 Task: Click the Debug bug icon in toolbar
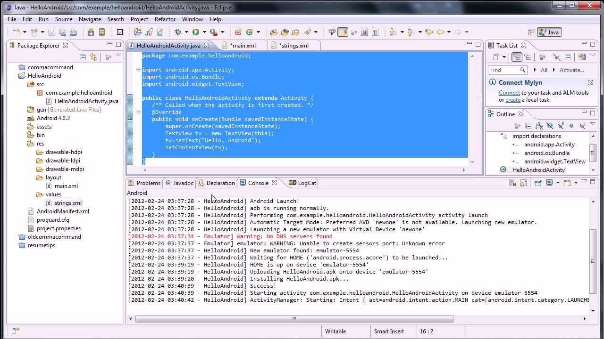[x=178, y=32]
